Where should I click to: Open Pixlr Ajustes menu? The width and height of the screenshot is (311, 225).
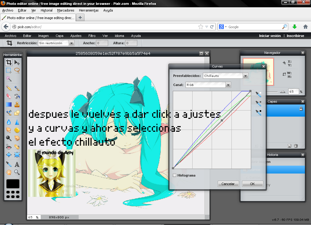(x=76, y=36)
